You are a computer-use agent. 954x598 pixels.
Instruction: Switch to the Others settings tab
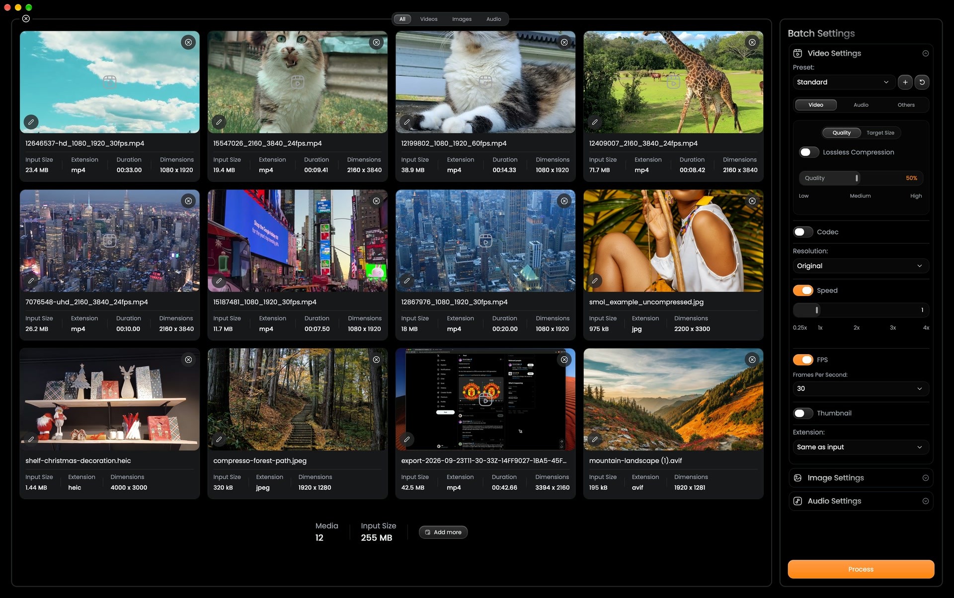point(906,105)
